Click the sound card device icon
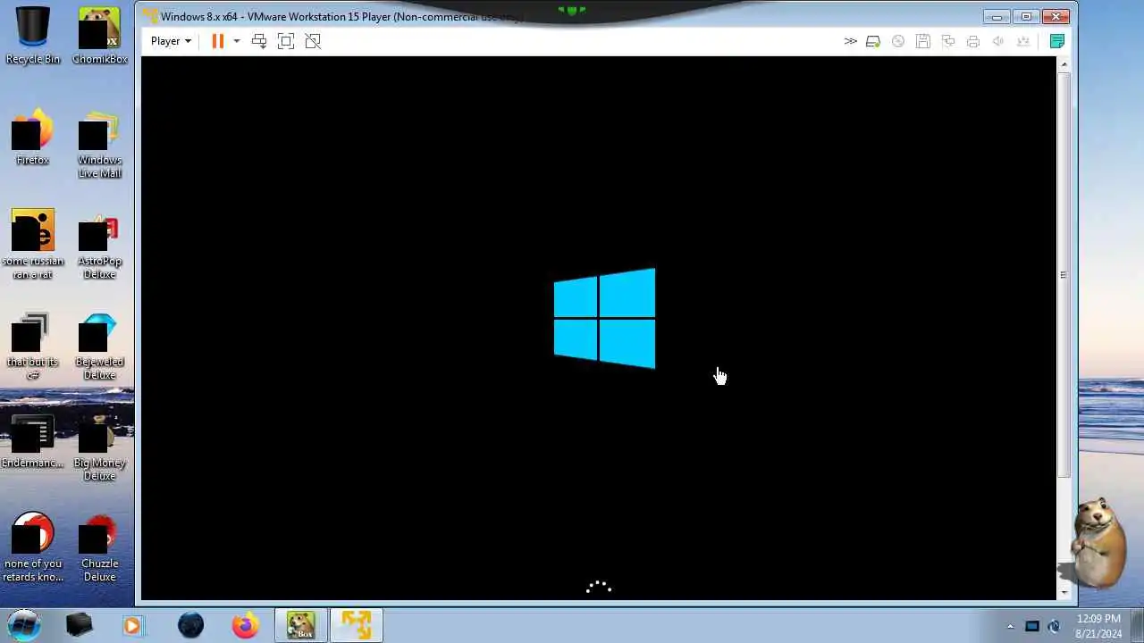The image size is (1144, 643). 998,41
